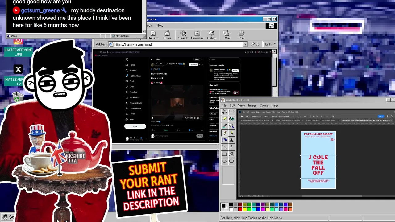Click the Show more link under trends
Viewport: 395px width, 222px height.
[x=213, y=136]
